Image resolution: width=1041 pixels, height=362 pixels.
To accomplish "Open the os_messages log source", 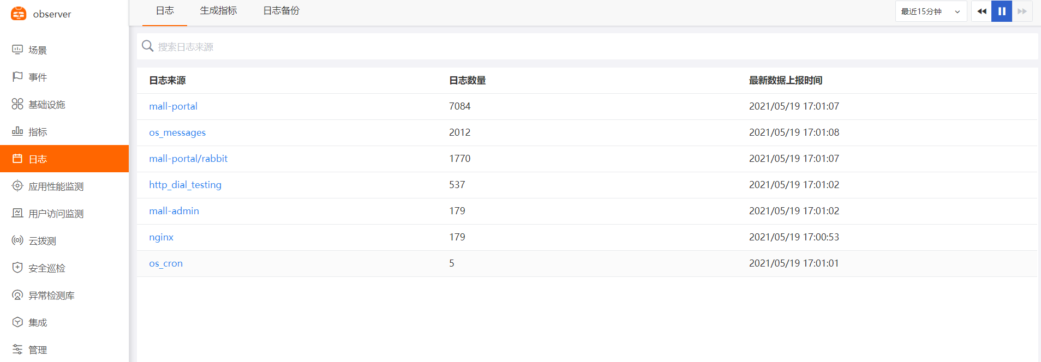I will coord(177,132).
